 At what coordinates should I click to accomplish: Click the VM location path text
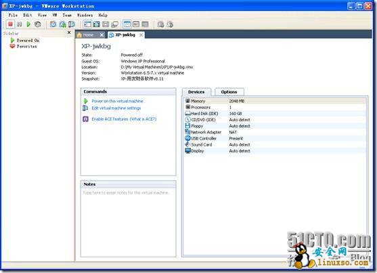(157, 67)
